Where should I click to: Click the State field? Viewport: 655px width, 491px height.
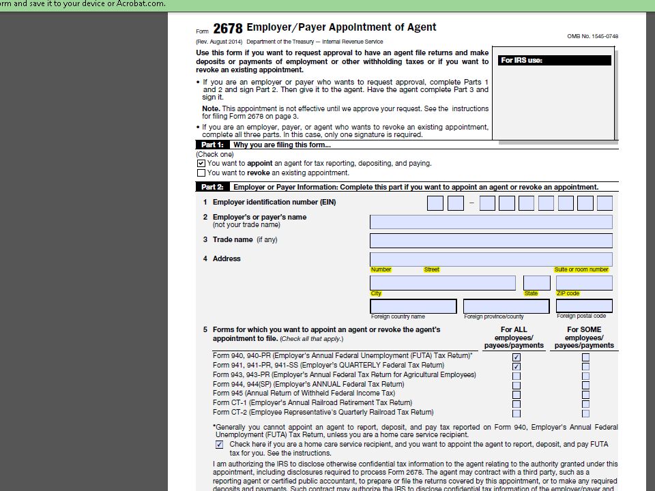(x=537, y=282)
